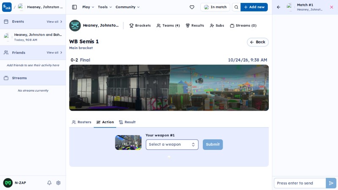
Task: Click the Back button
Action: coord(258,42)
